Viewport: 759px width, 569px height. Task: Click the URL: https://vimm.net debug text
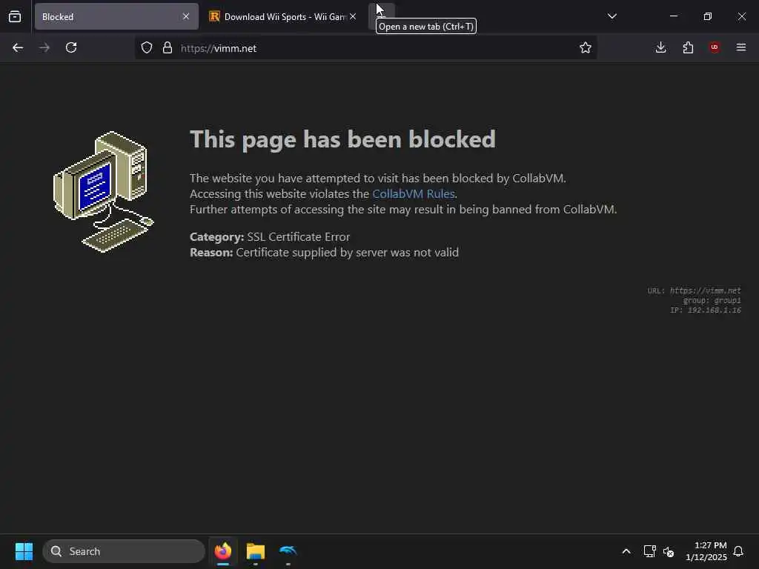[694, 290]
